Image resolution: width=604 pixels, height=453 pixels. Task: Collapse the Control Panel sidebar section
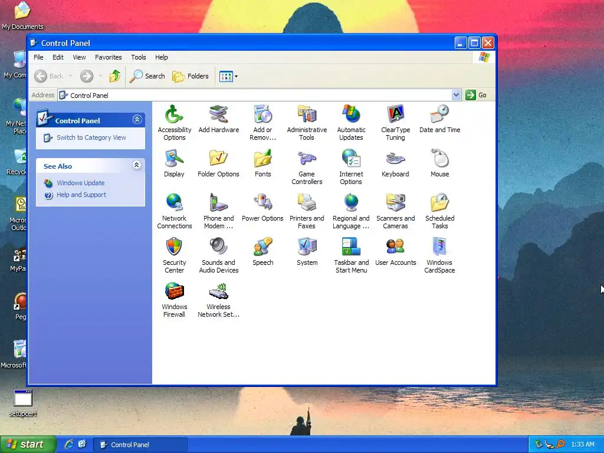tap(137, 120)
